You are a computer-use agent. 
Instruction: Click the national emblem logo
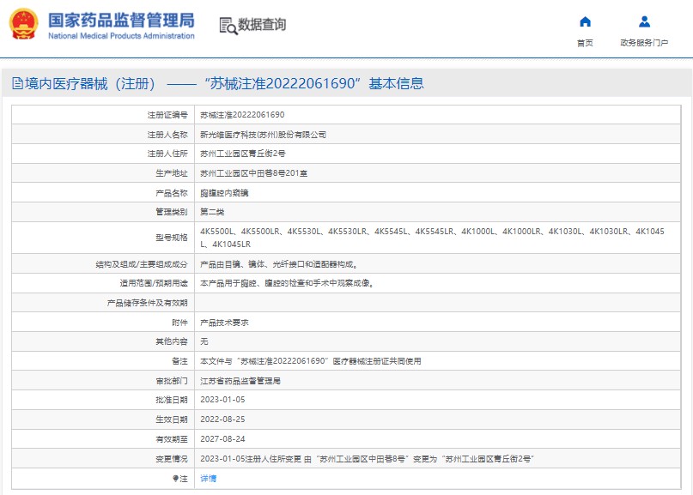[x=23, y=25]
